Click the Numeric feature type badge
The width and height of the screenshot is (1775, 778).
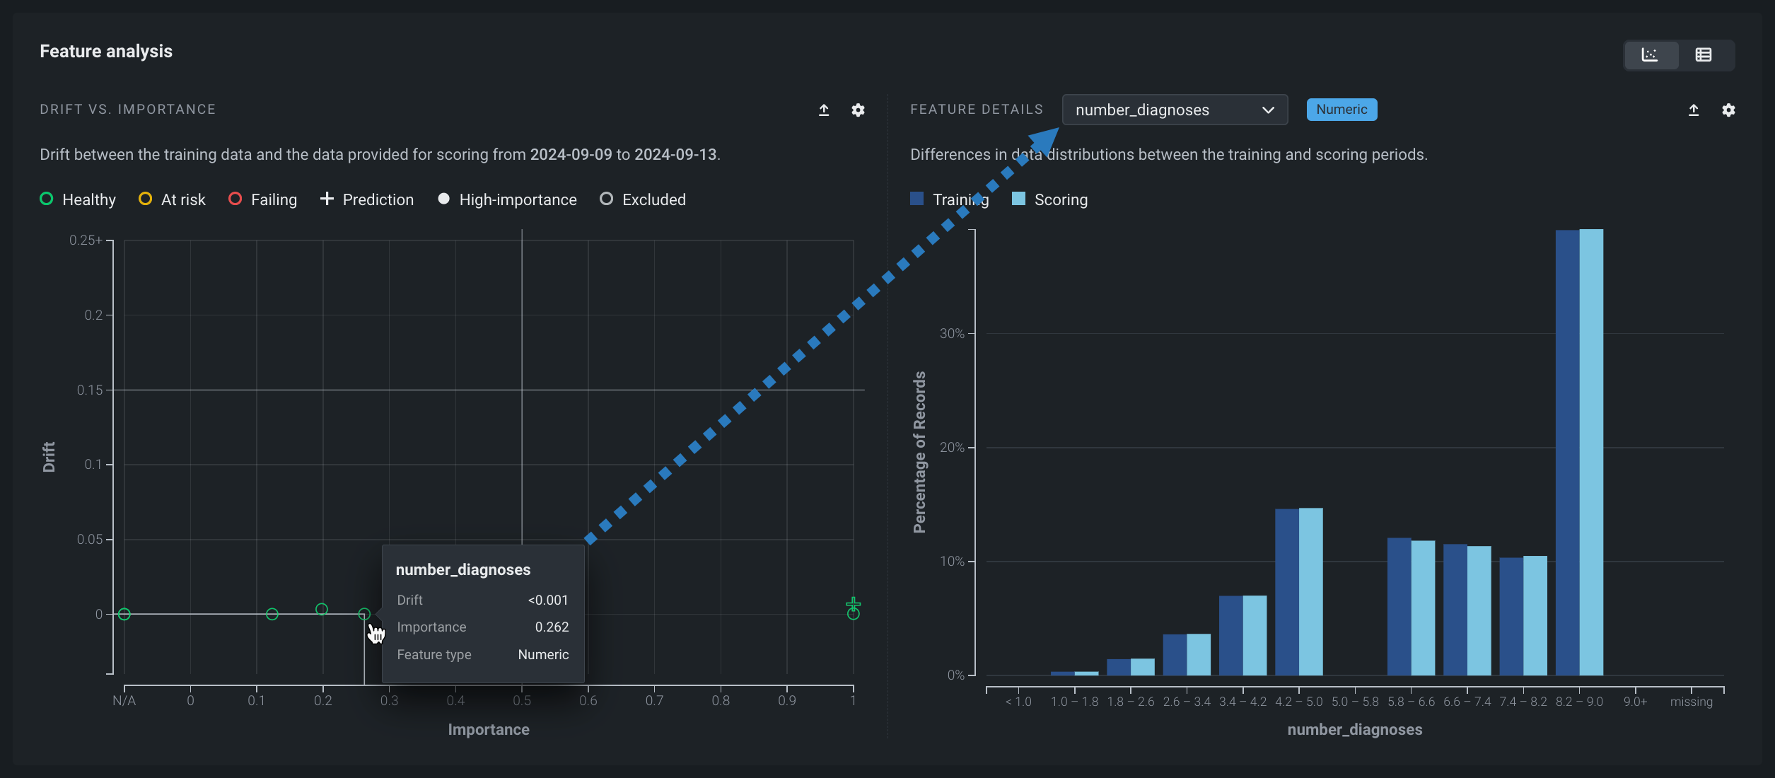[x=1342, y=110]
